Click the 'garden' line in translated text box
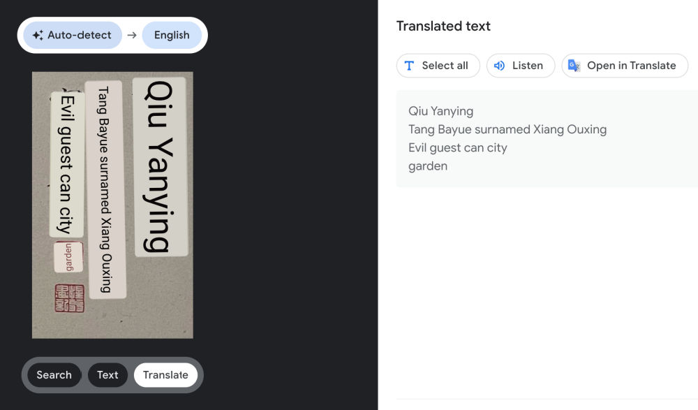Viewport: 698px width, 410px height. 427,166
